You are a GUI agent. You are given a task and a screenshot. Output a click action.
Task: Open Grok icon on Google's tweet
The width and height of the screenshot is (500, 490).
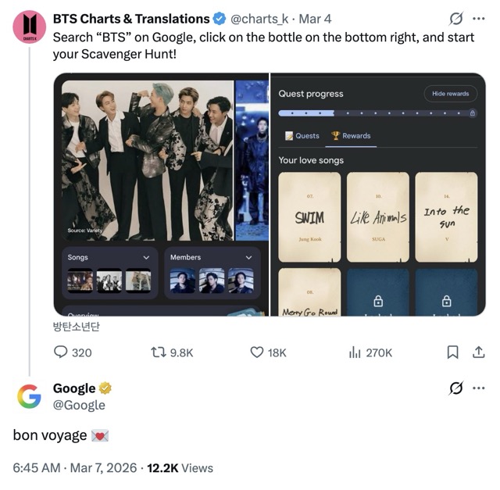pyautogui.click(x=456, y=388)
